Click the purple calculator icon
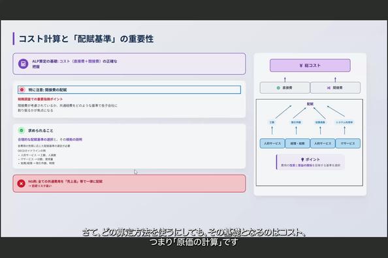The width and height of the screenshot is (388, 258). (23, 64)
